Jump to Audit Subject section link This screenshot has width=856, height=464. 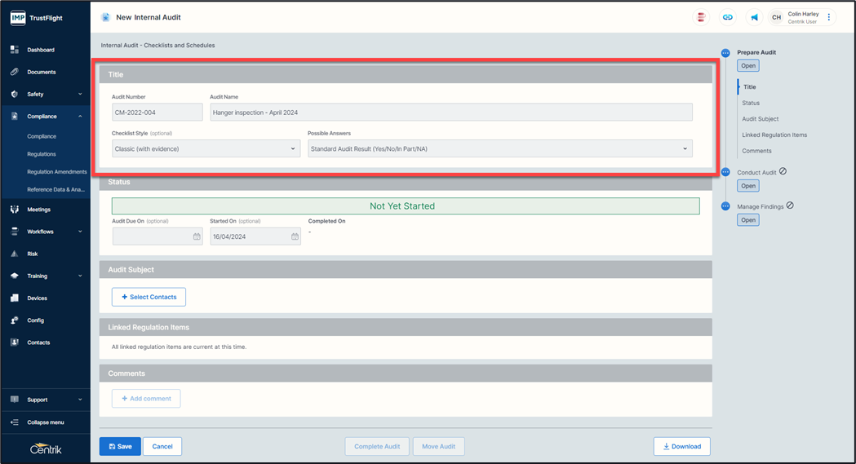(x=760, y=119)
